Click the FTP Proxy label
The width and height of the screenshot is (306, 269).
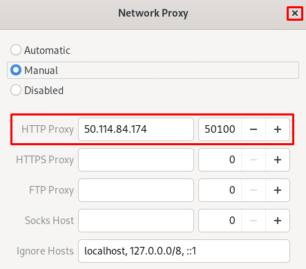click(51, 190)
